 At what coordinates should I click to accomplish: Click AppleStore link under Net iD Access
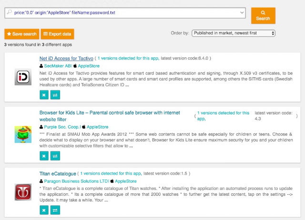point(89,66)
